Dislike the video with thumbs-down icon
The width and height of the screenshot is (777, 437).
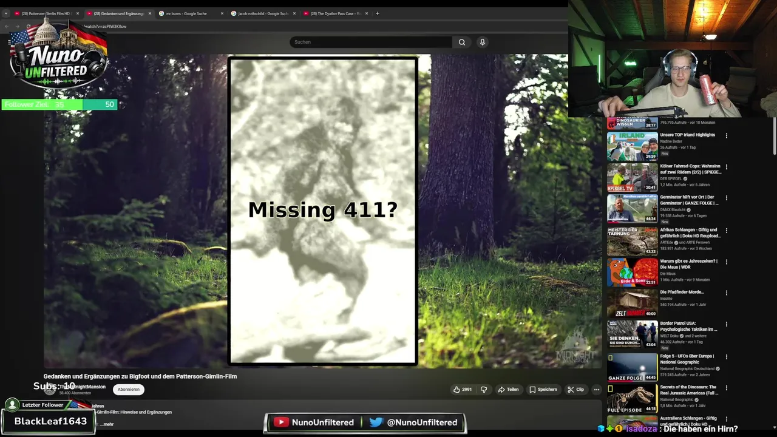[x=484, y=390]
